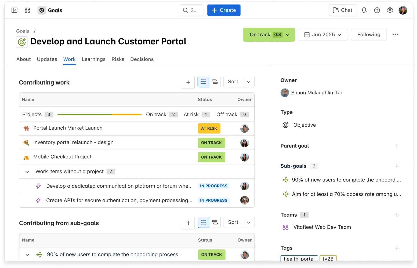This screenshot has height=268, width=417.
Task: Add a tag using the plus icon
Action: click(x=397, y=248)
